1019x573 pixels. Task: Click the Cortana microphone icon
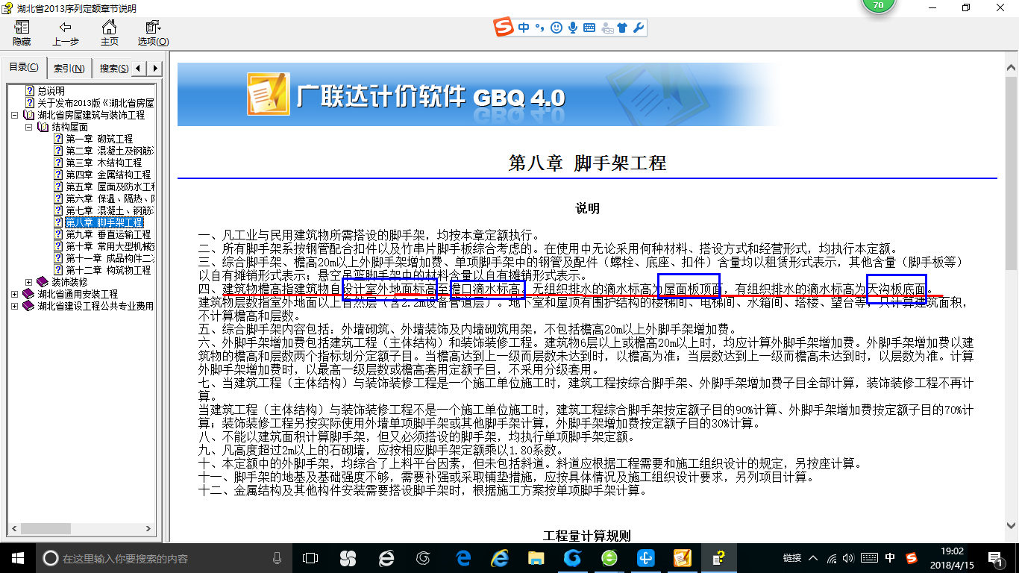pos(278,558)
